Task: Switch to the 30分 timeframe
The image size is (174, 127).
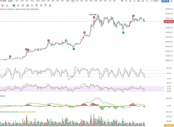Action: 43,1
